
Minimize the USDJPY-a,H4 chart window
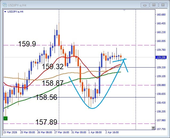145,5
